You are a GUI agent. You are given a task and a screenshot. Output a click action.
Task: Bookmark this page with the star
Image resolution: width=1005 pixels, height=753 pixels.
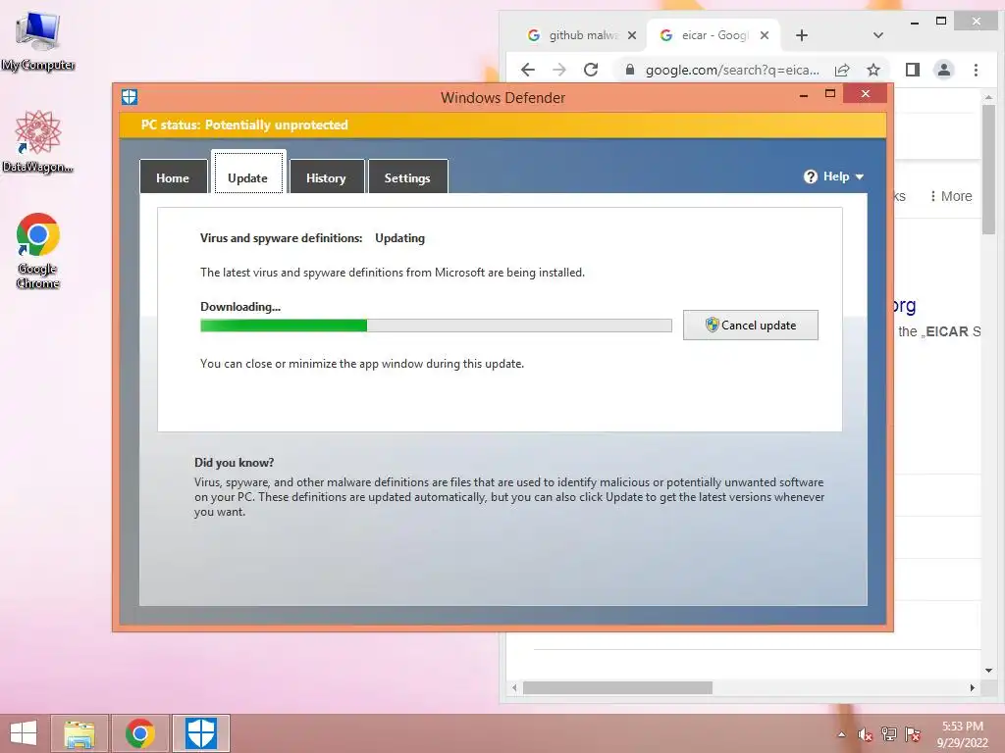pos(873,70)
